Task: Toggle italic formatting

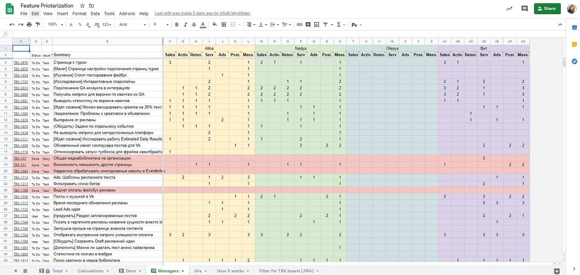Action: [x=185, y=24]
